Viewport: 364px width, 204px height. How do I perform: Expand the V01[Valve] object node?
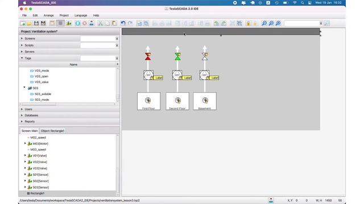click(25, 155)
